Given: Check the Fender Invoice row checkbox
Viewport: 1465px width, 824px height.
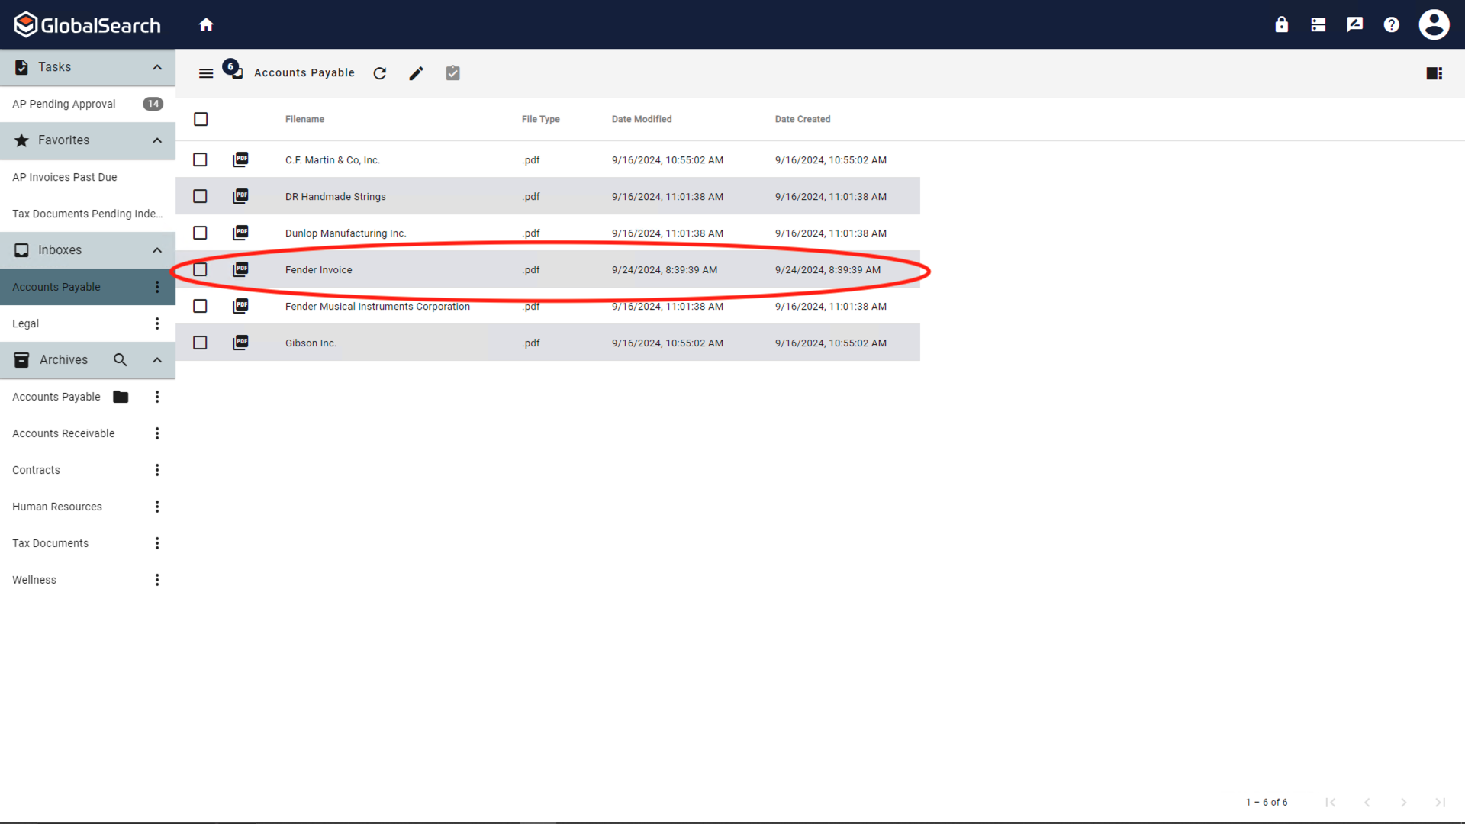Looking at the screenshot, I should tap(200, 269).
